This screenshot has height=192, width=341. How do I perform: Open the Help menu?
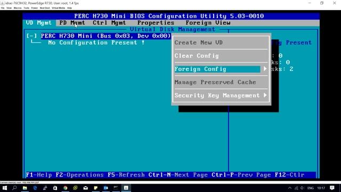(x=69, y=8)
